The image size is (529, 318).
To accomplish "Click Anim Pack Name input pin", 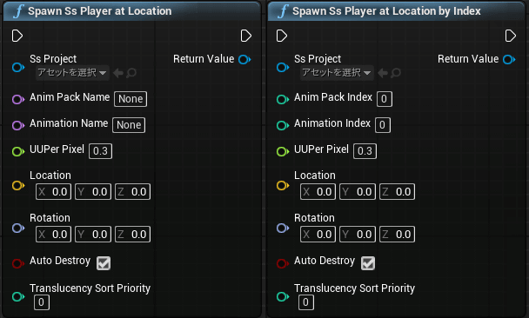I will pos(18,99).
